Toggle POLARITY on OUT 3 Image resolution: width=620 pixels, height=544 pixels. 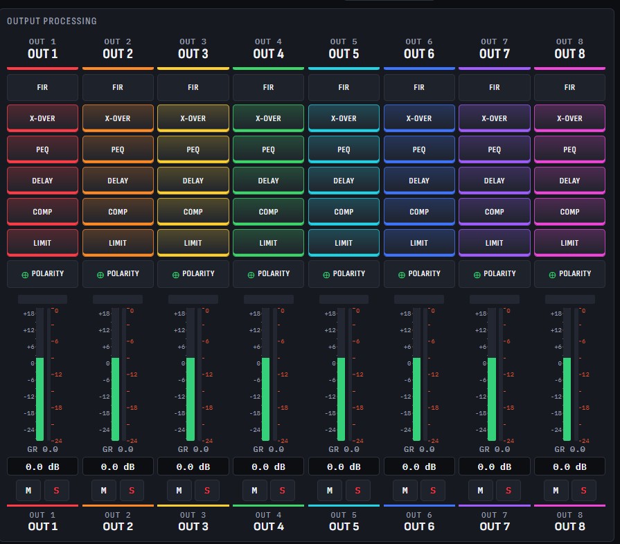tap(193, 274)
